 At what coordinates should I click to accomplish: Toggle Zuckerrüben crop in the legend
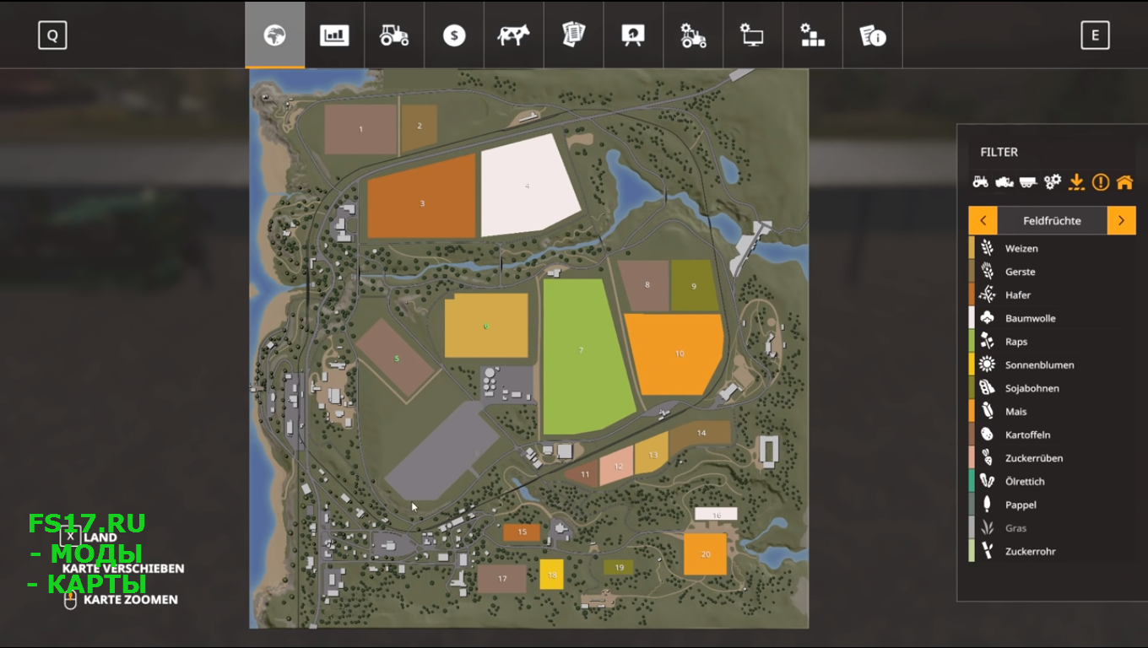tap(1051, 458)
